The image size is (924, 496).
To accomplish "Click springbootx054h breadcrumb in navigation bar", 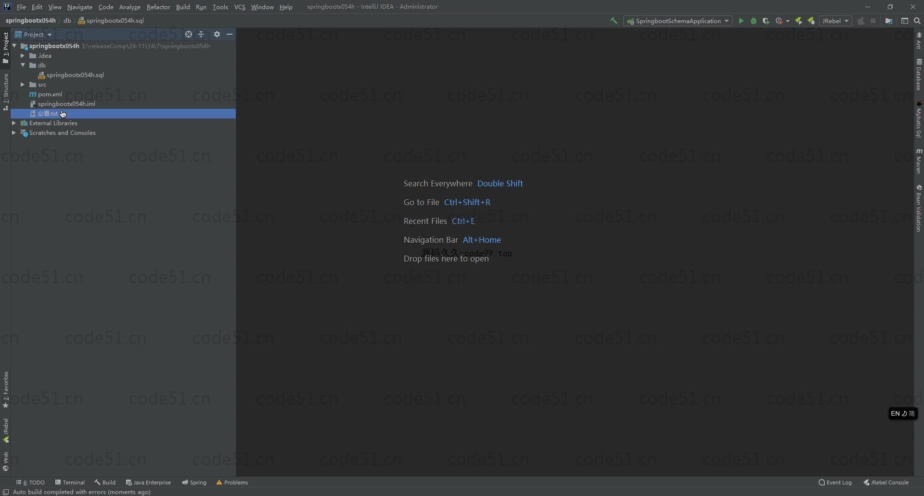I will click(x=31, y=21).
